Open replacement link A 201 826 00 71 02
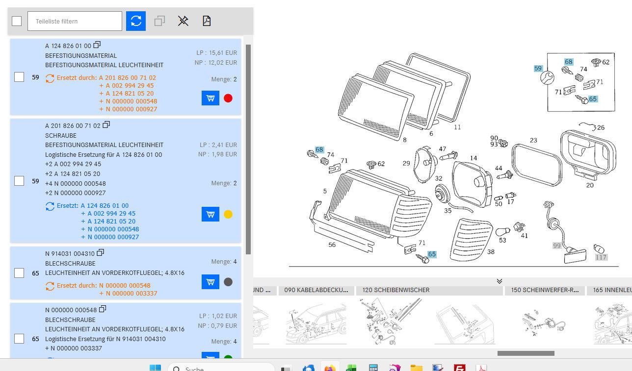This screenshot has height=371, width=632. (127, 77)
